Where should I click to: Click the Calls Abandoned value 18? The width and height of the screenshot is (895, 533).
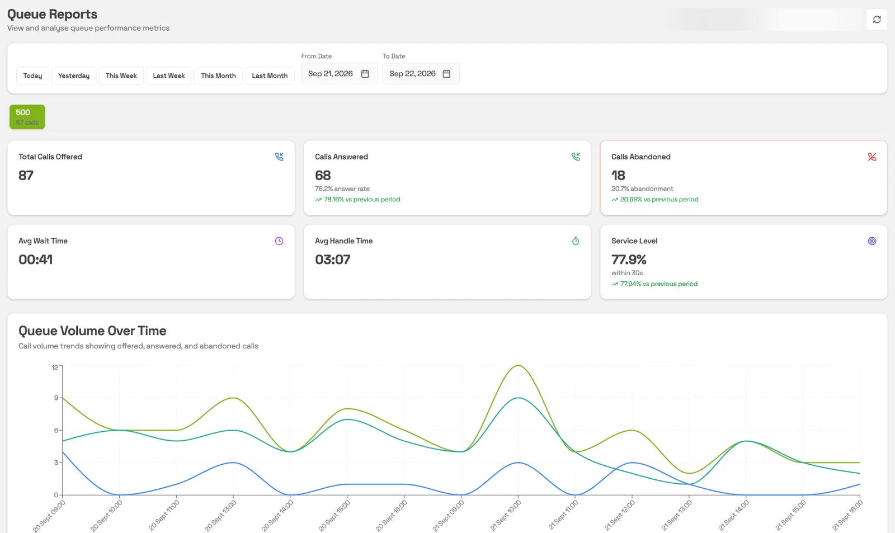coord(618,176)
